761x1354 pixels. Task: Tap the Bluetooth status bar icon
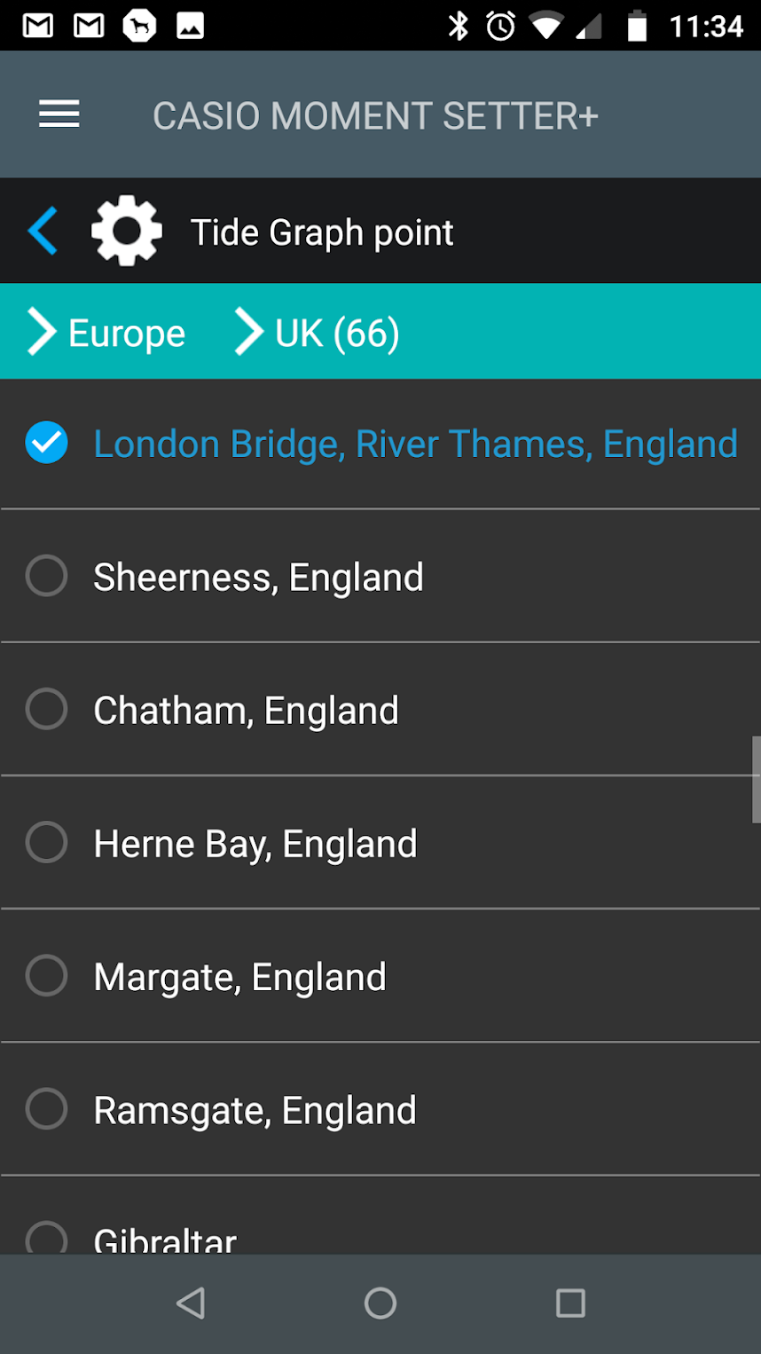pos(458,26)
